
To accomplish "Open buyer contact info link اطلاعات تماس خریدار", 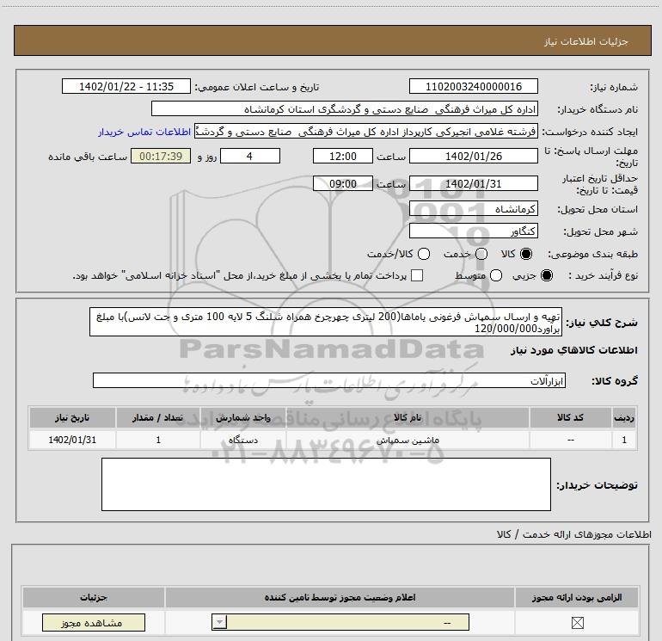I will pos(144,132).
